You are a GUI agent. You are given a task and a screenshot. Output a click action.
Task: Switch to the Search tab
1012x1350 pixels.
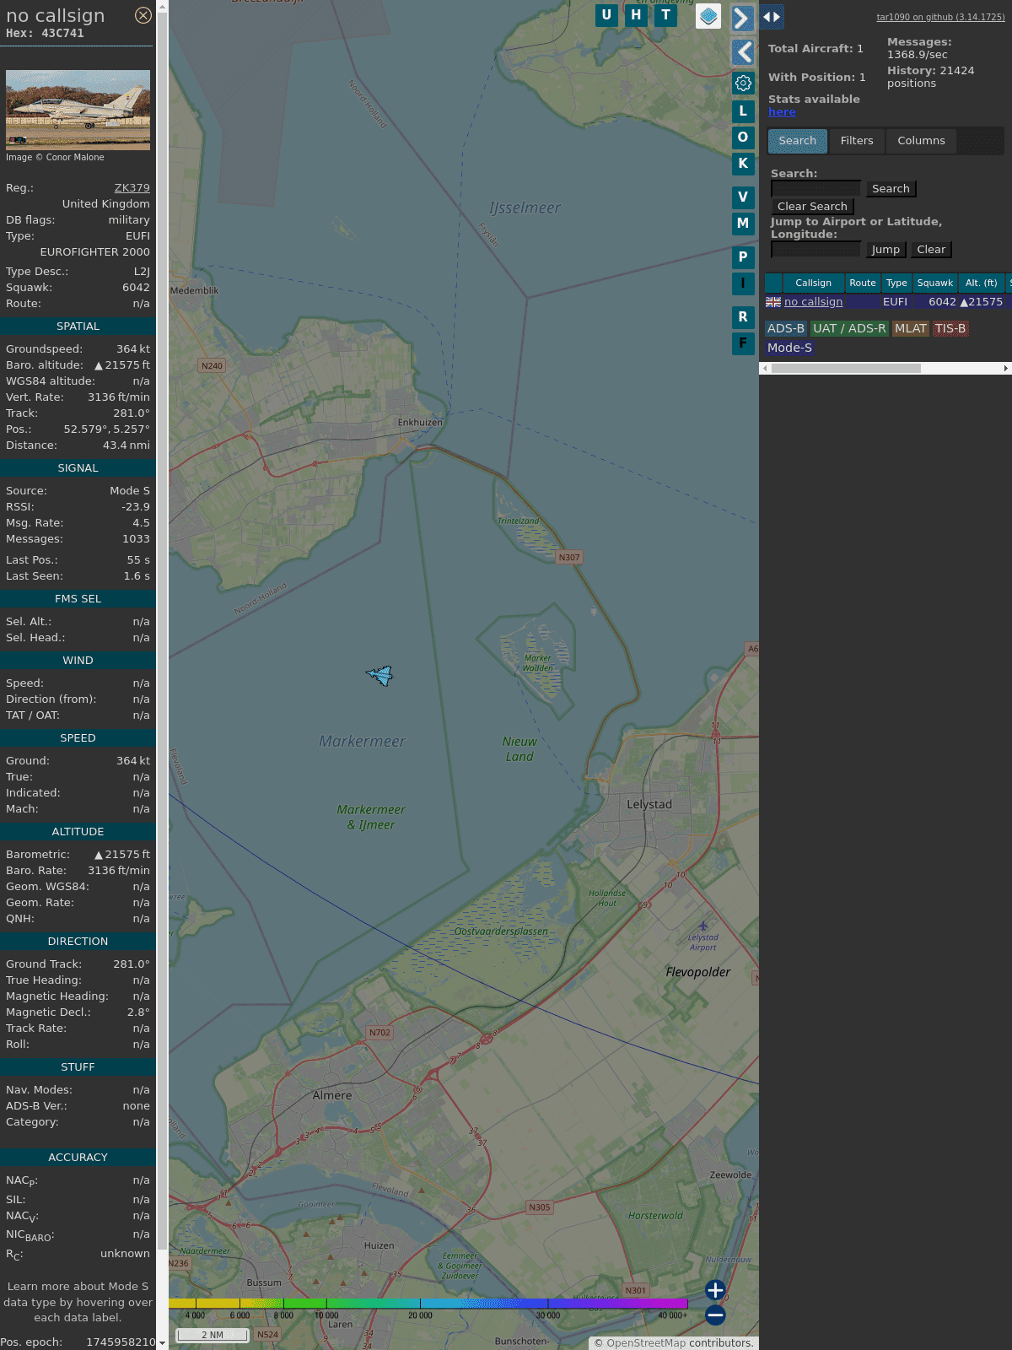click(798, 141)
